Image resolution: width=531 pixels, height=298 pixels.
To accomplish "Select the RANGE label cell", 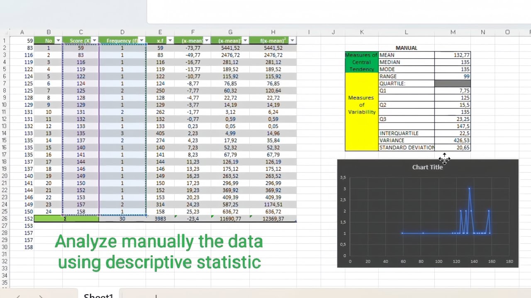I will [x=406, y=76].
